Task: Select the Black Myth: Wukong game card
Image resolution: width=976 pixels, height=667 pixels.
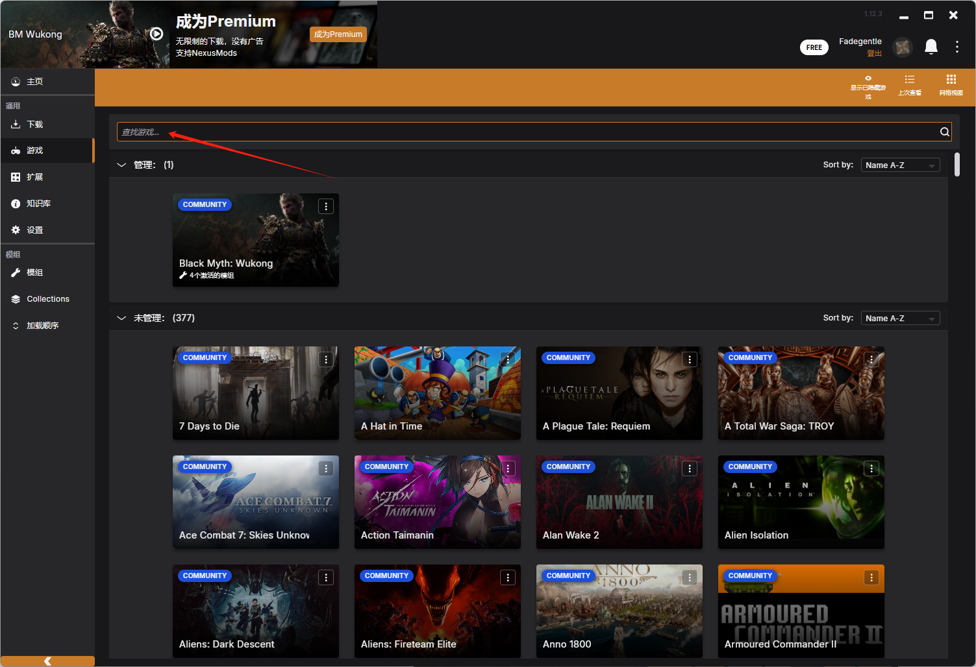Action: pyautogui.click(x=256, y=240)
